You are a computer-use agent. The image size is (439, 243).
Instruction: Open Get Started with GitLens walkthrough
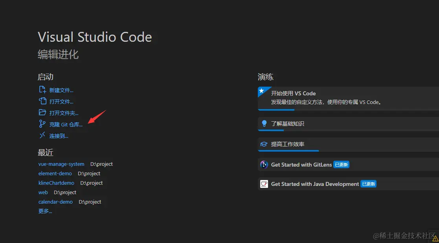pyautogui.click(x=348, y=165)
